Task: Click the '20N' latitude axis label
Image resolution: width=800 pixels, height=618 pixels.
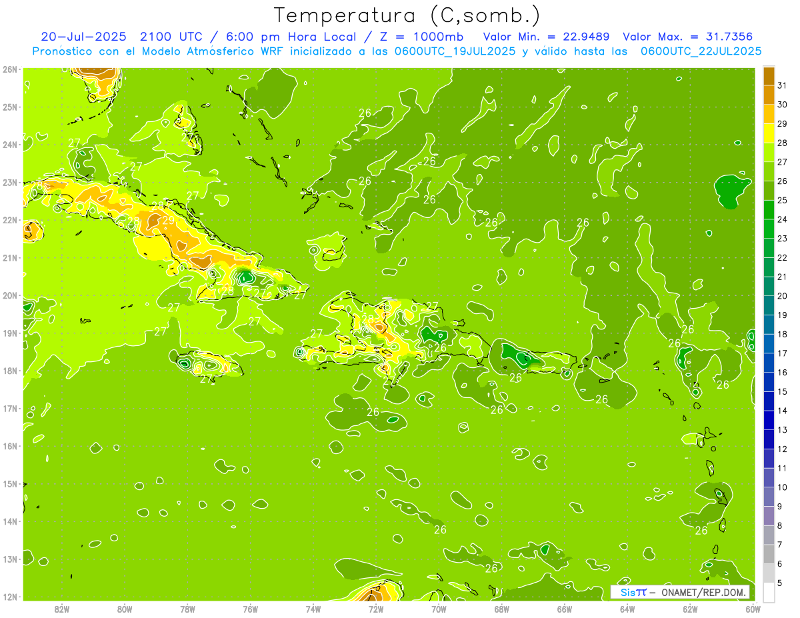Action: tap(10, 295)
